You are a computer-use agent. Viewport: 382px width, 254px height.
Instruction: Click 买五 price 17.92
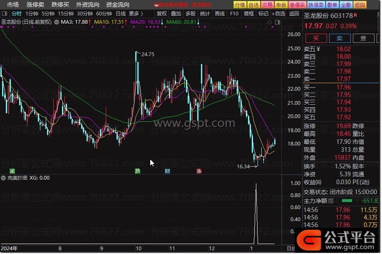(x=343, y=117)
